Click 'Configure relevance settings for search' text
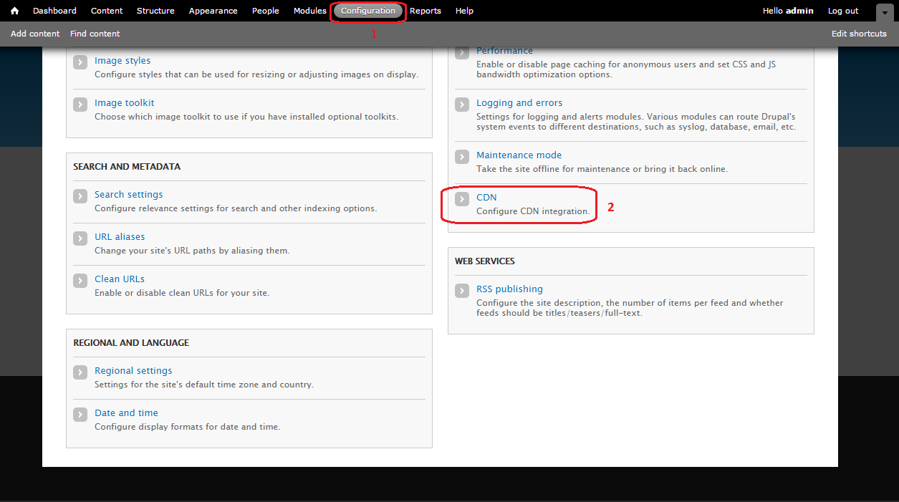Screen dimensions: 899x502 pos(236,208)
